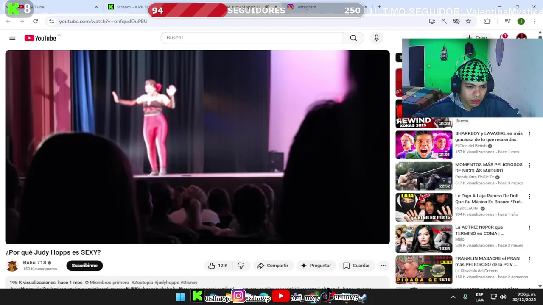The height and width of the screenshot is (305, 543).
Task: Open the Windows Start menu
Action: click(180, 297)
